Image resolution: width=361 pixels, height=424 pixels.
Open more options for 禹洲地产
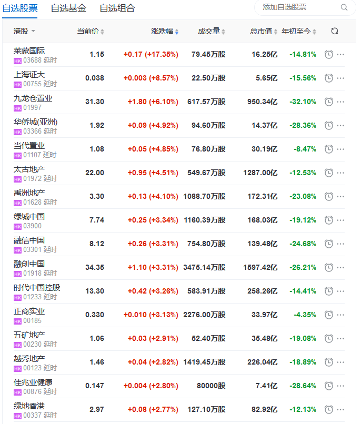pyautogui.click(x=340, y=197)
